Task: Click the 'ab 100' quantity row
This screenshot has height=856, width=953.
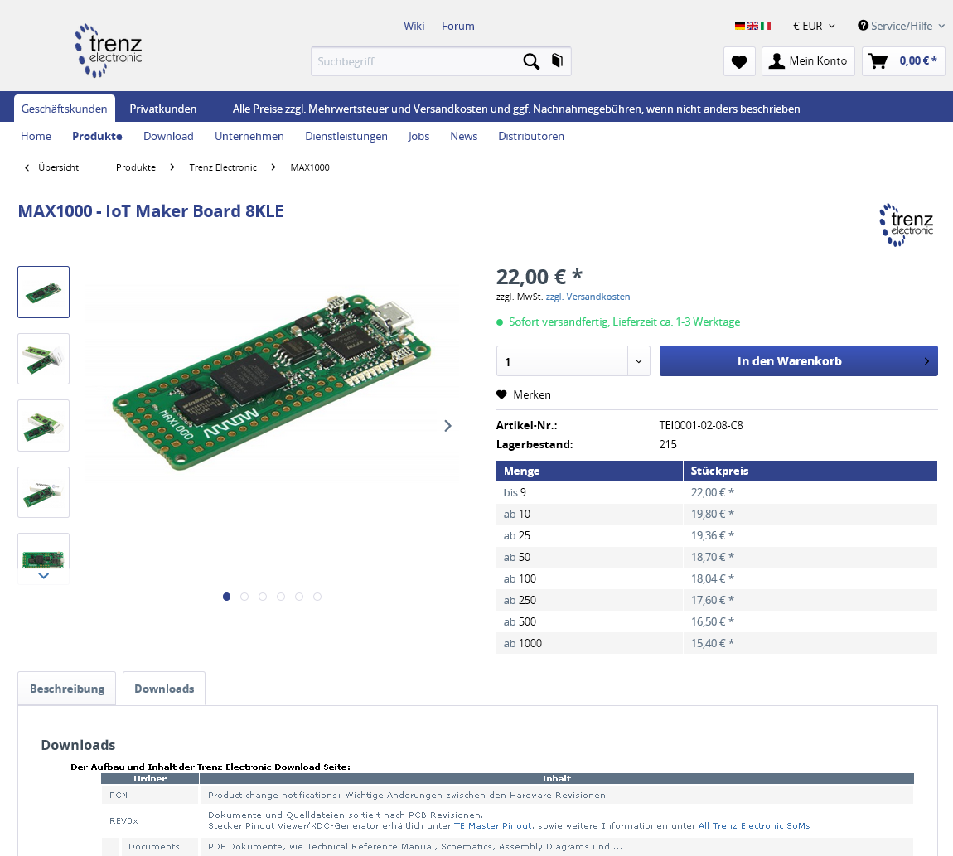Action: 717,578
